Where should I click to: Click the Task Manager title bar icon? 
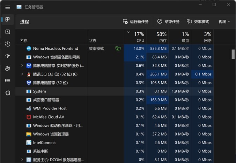point(19,7)
